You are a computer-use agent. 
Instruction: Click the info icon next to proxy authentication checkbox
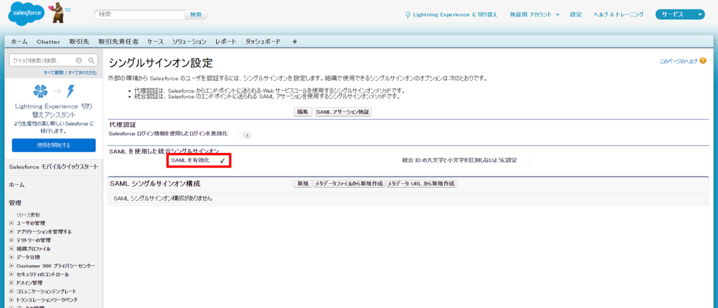pyautogui.click(x=247, y=135)
